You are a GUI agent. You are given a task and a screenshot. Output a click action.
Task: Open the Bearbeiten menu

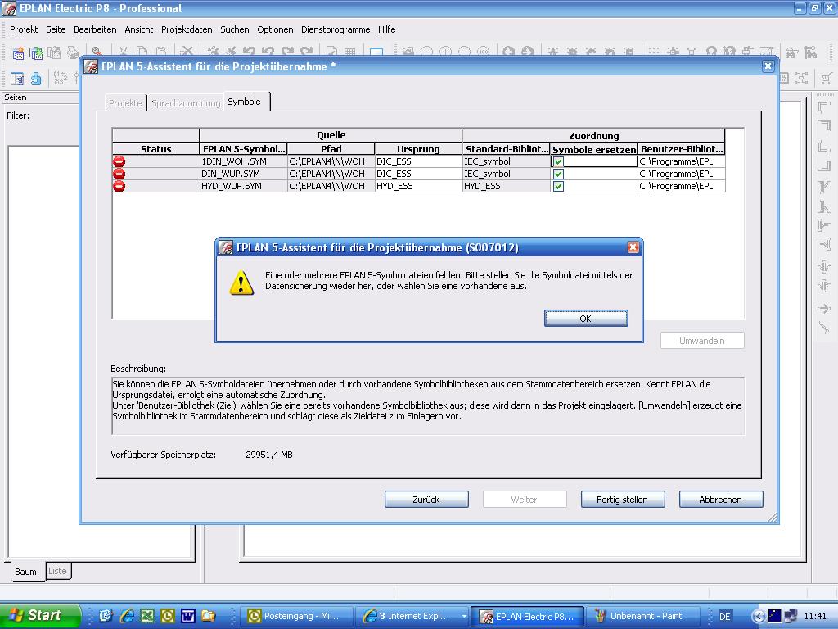tap(95, 29)
